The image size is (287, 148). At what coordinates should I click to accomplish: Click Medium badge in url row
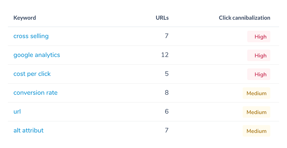pos(257,112)
